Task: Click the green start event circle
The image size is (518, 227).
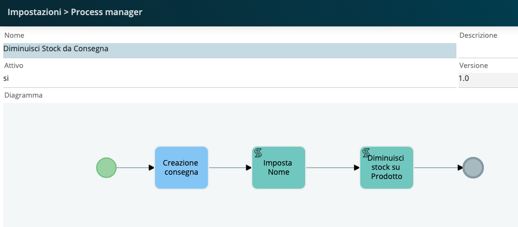Action: point(106,168)
